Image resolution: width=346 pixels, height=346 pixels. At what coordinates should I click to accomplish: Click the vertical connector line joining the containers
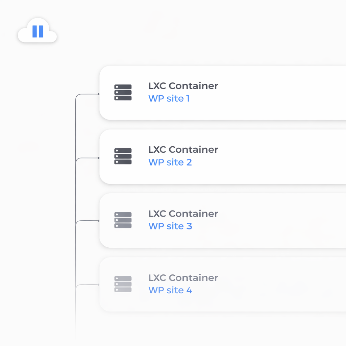[75, 189]
